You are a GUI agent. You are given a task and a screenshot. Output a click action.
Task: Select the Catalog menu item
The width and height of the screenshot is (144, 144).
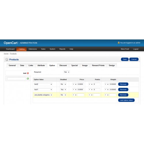(x=22, y=49)
